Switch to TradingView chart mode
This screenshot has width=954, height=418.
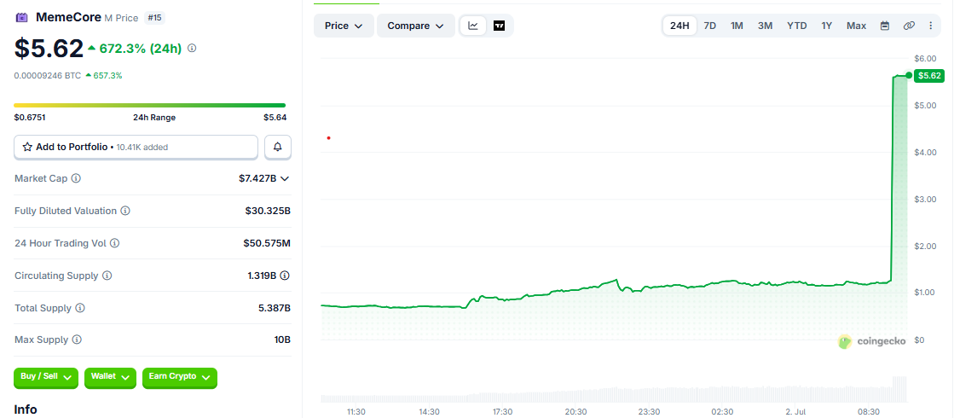pyautogui.click(x=500, y=26)
